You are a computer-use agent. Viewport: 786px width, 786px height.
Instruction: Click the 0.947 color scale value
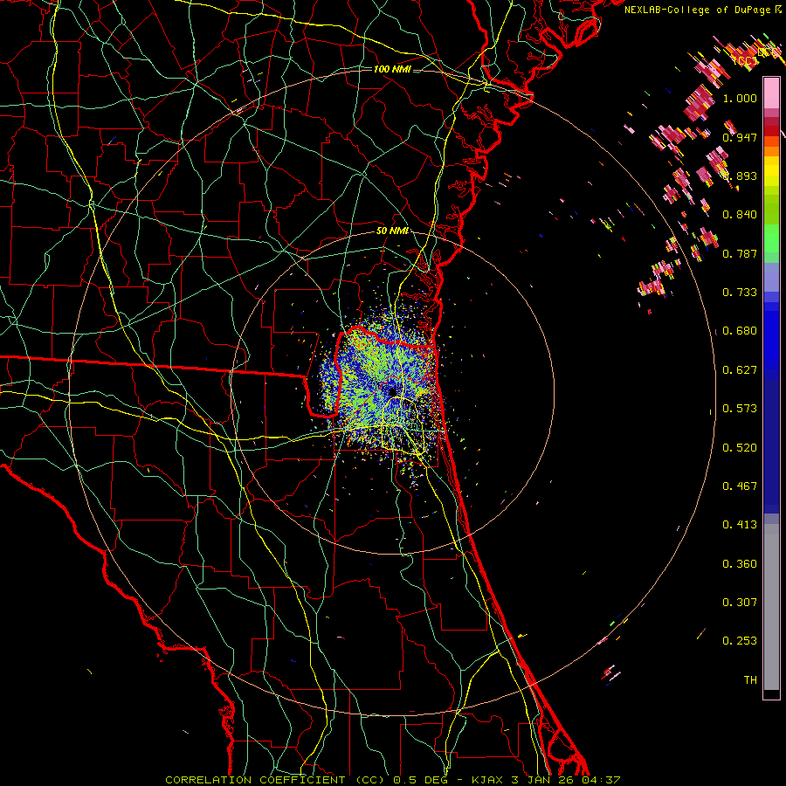point(740,137)
